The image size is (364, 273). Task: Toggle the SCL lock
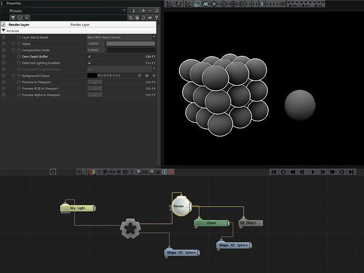tap(318, 4)
